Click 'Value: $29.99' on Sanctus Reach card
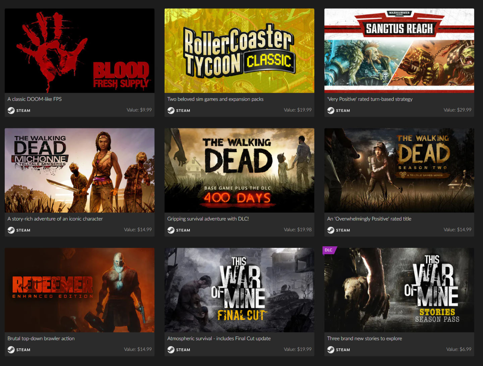The height and width of the screenshot is (366, 483). click(x=458, y=110)
